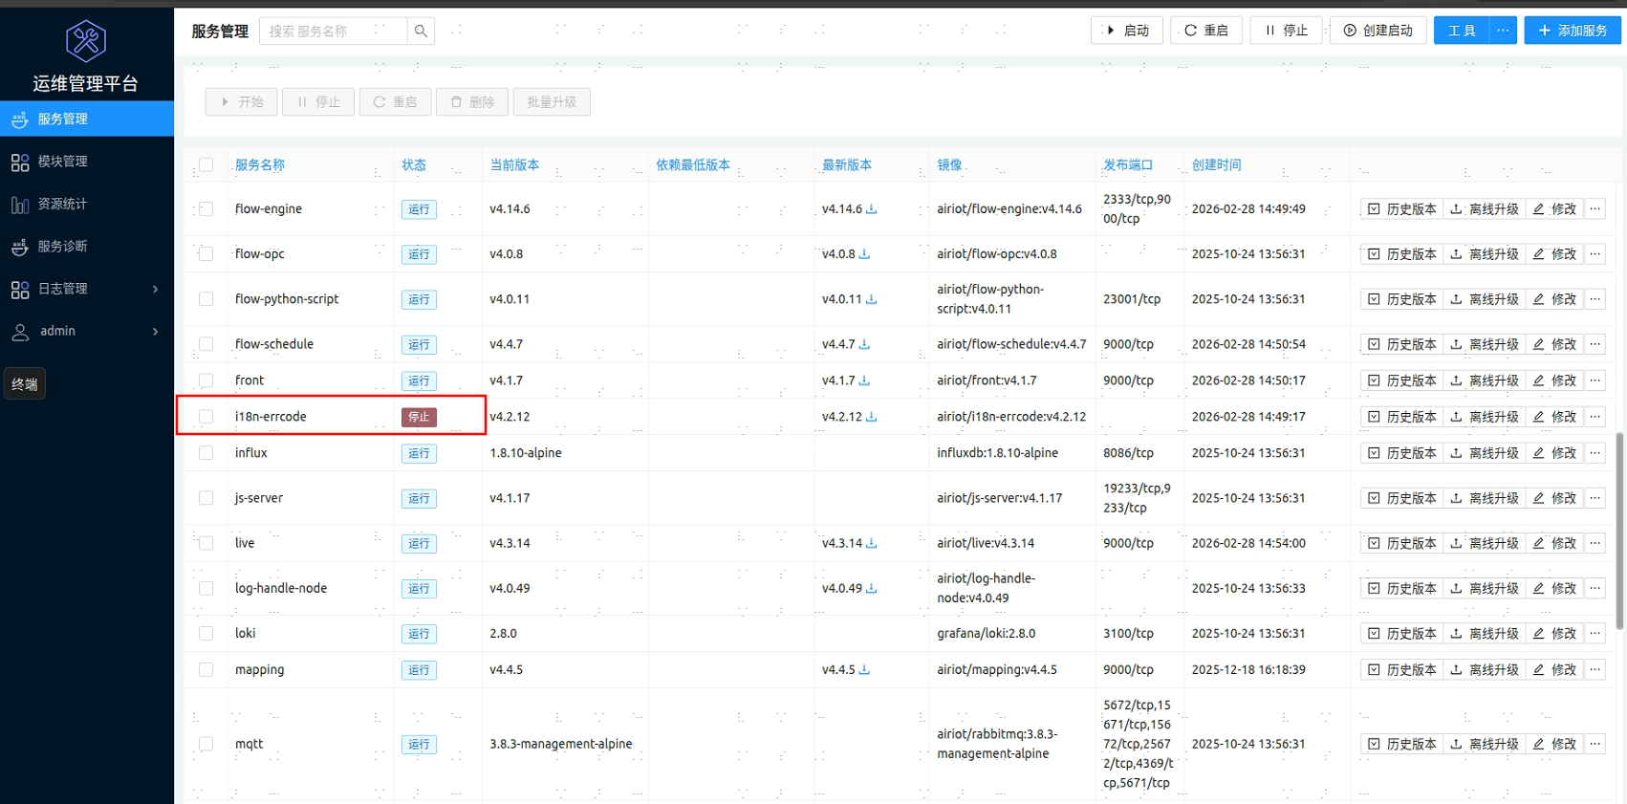
Task: Toggle the select-all checkbox in table header
Action: 206,164
